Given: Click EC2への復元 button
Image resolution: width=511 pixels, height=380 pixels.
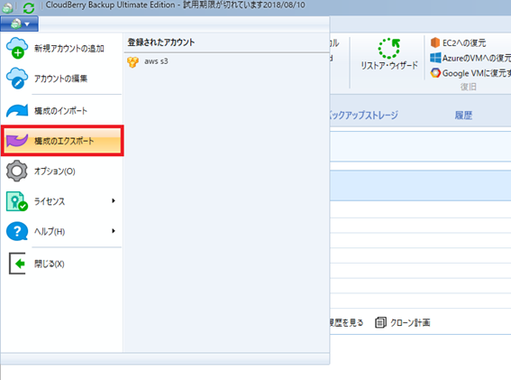Looking at the screenshot, I should click(x=458, y=42).
